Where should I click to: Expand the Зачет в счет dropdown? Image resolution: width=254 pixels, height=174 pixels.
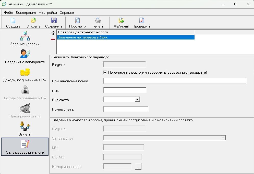223,138
